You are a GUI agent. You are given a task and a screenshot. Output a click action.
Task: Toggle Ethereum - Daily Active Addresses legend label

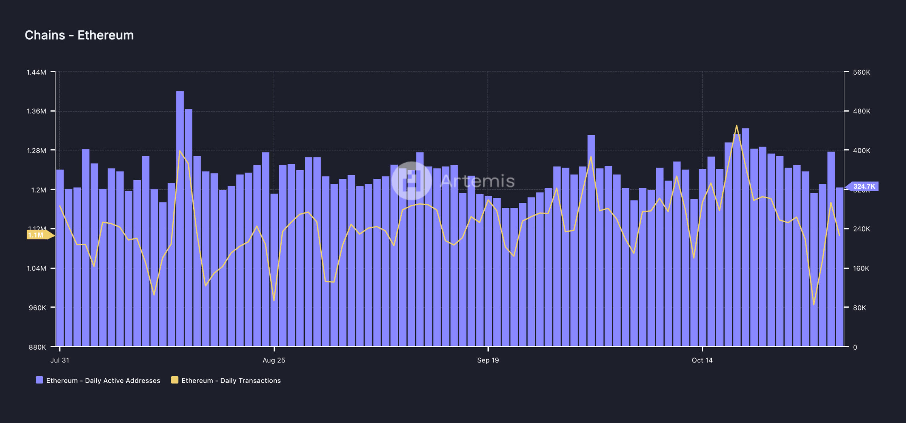[103, 381]
